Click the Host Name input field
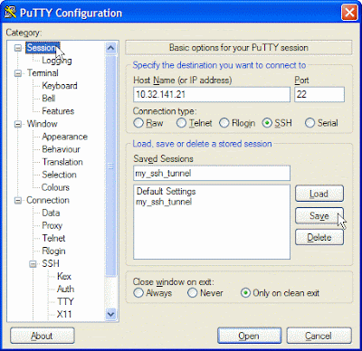 tap(212, 94)
